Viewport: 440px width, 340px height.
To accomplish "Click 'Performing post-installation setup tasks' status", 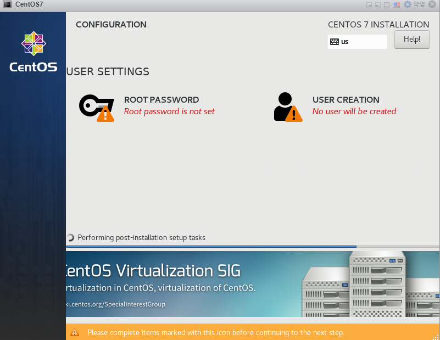I will (141, 238).
